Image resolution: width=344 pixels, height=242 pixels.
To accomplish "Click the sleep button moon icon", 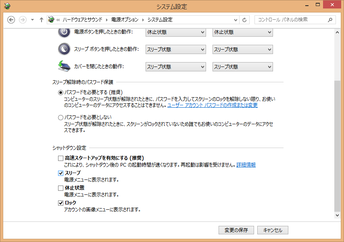I will [64, 49].
